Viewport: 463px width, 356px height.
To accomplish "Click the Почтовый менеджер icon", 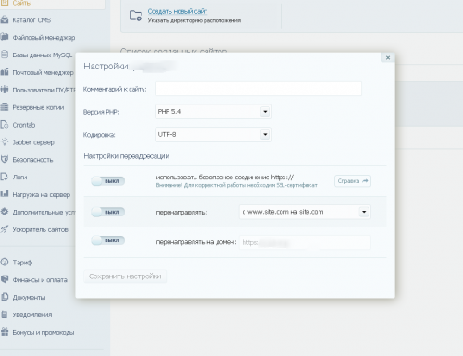I will 5,72.
